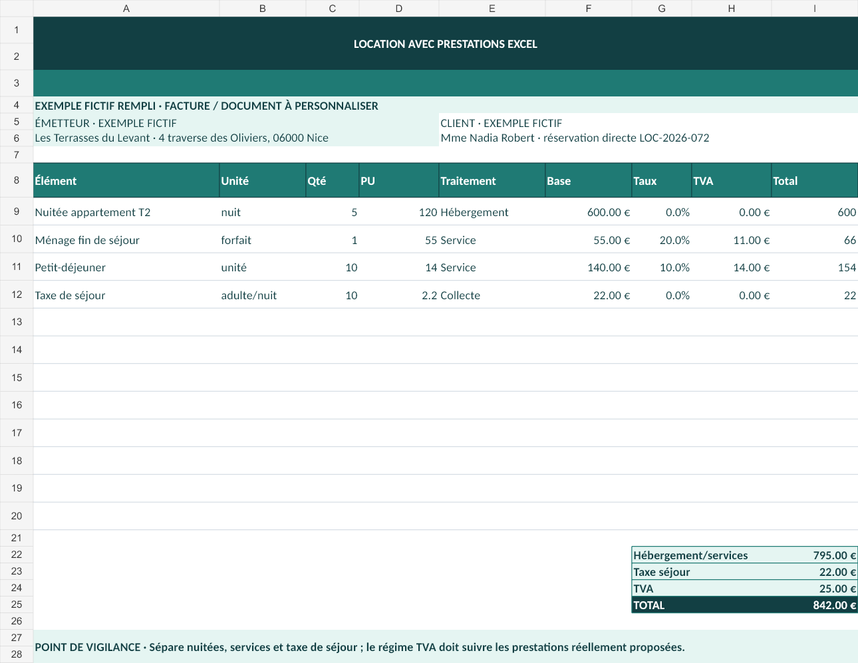Select base amount '140.00 €'
This screenshot has width=858, height=663.
[589, 267]
